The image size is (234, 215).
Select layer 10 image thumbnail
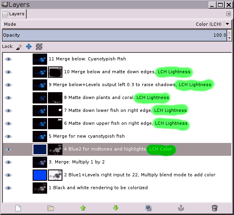click(40, 72)
